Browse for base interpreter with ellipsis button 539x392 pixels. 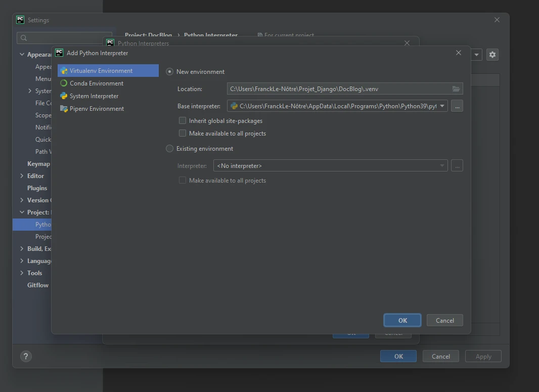[x=457, y=106]
